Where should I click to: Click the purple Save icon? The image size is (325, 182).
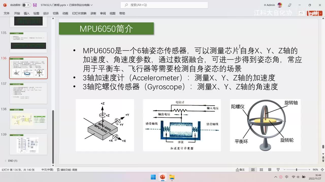[x=35, y=5]
